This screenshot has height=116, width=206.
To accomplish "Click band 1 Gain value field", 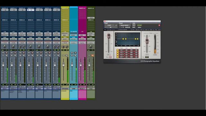I will pyautogui.click(x=126, y=50).
